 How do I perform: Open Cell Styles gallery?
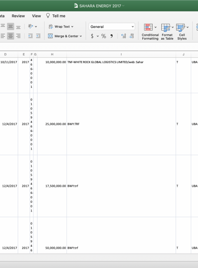pyautogui.click(x=182, y=32)
